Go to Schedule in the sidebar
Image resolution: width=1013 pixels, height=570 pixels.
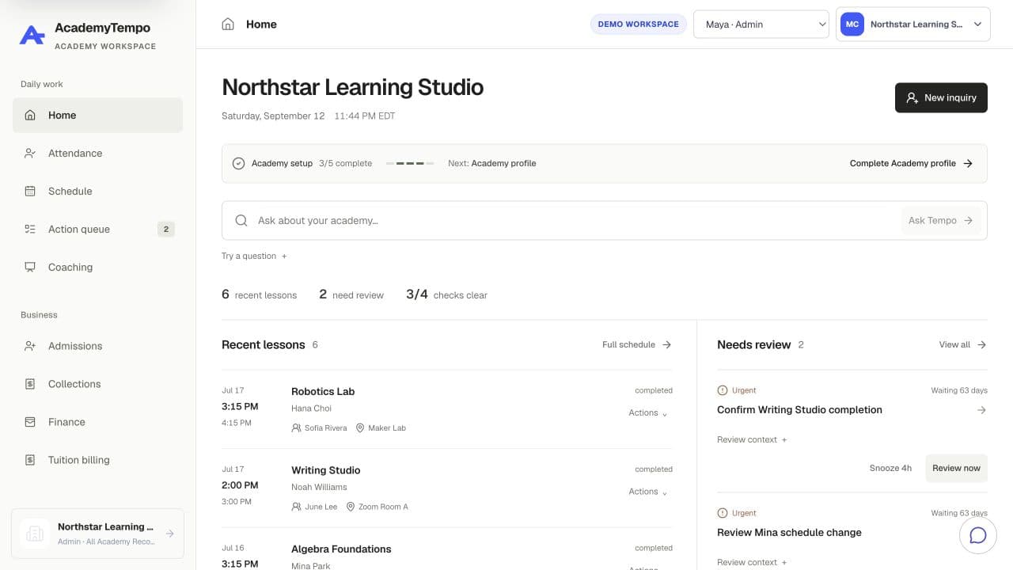pyautogui.click(x=97, y=191)
